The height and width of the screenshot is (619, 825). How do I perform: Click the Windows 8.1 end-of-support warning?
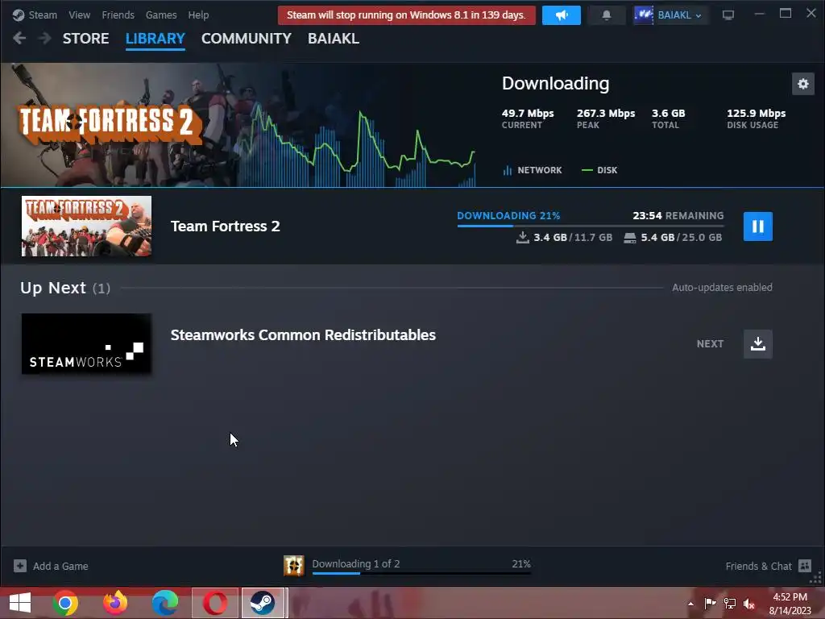[x=406, y=15]
